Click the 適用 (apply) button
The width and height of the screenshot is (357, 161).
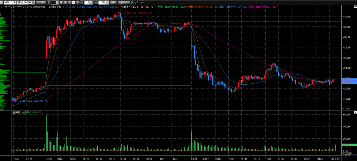[x=113, y=2]
